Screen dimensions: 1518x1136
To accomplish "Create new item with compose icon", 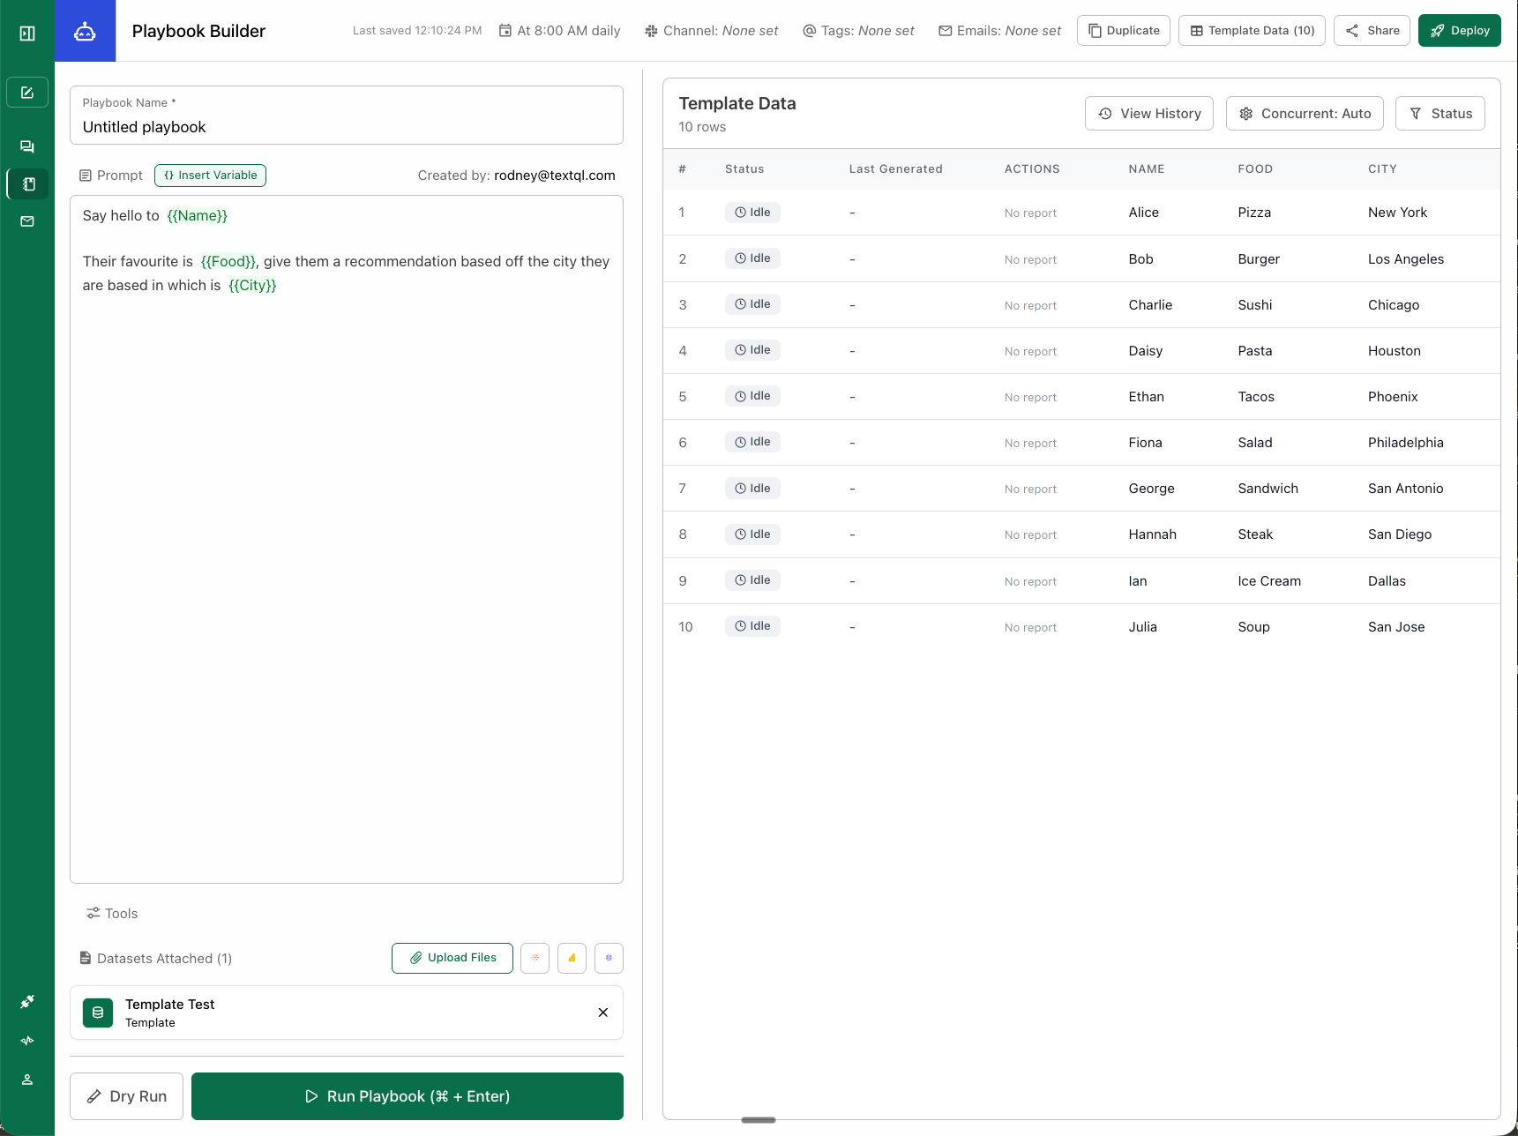I will tap(27, 93).
